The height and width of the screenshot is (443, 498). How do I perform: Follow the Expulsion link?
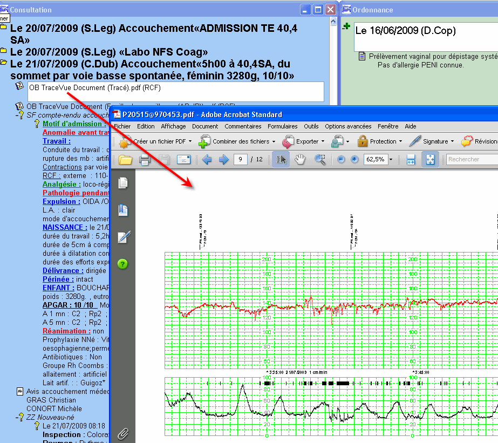[62, 201]
